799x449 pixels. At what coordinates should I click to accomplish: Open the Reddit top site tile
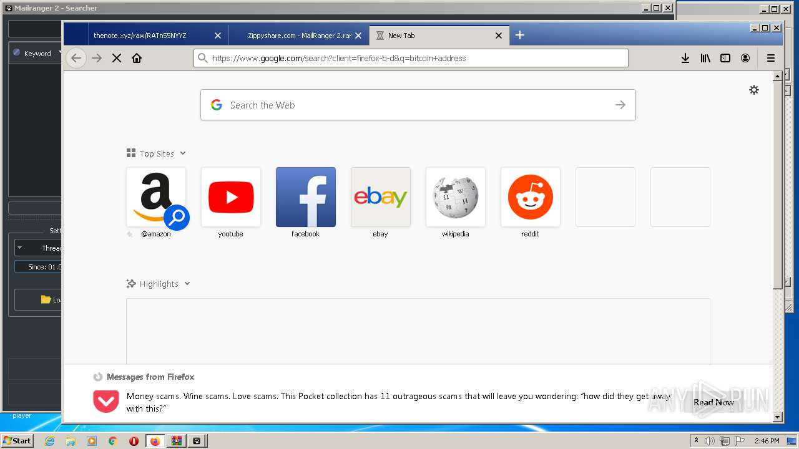[x=531, y=197]
